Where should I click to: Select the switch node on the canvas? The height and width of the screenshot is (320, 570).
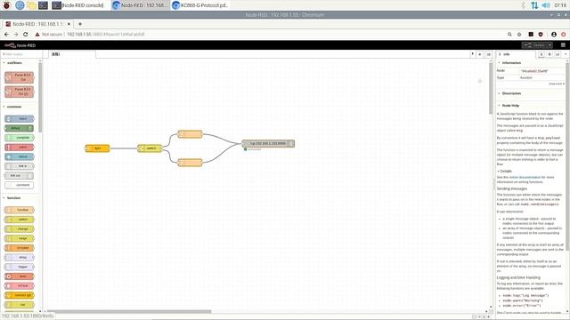(150, 148)
